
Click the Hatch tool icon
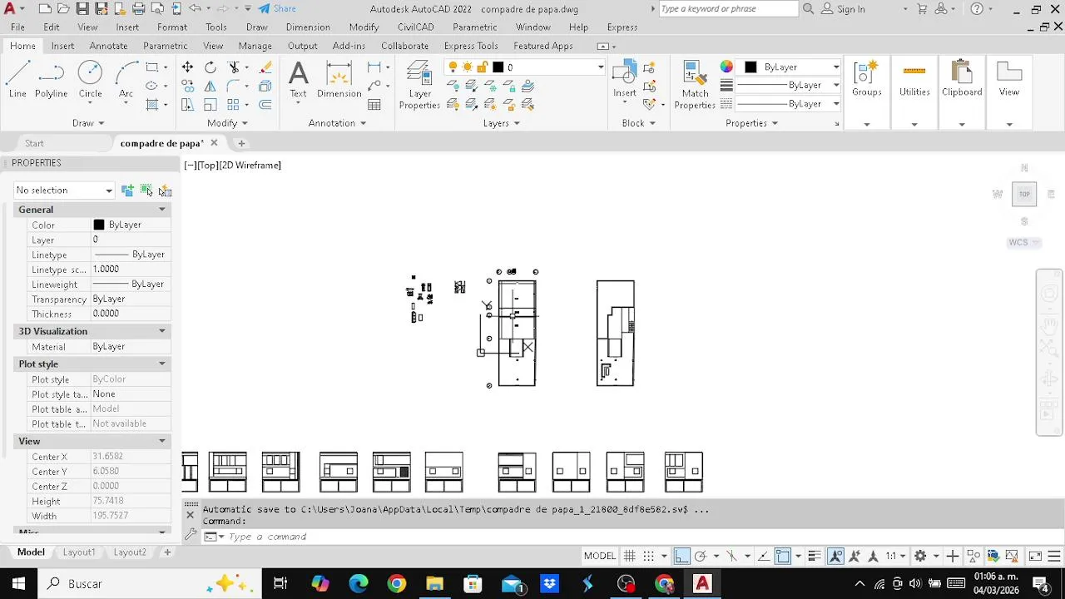click(152, 105)
